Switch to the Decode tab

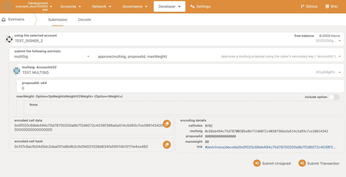pyautogui.click(x=84, y=20)
